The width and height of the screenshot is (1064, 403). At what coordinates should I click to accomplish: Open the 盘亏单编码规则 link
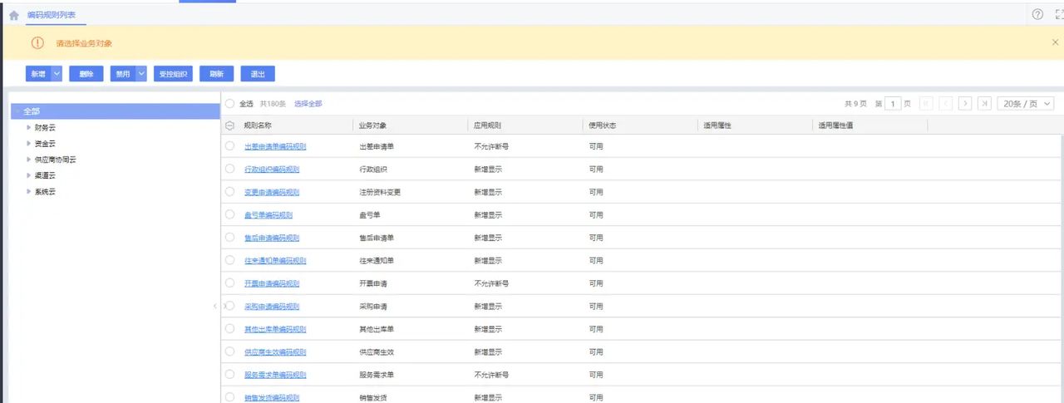(268, 215)
